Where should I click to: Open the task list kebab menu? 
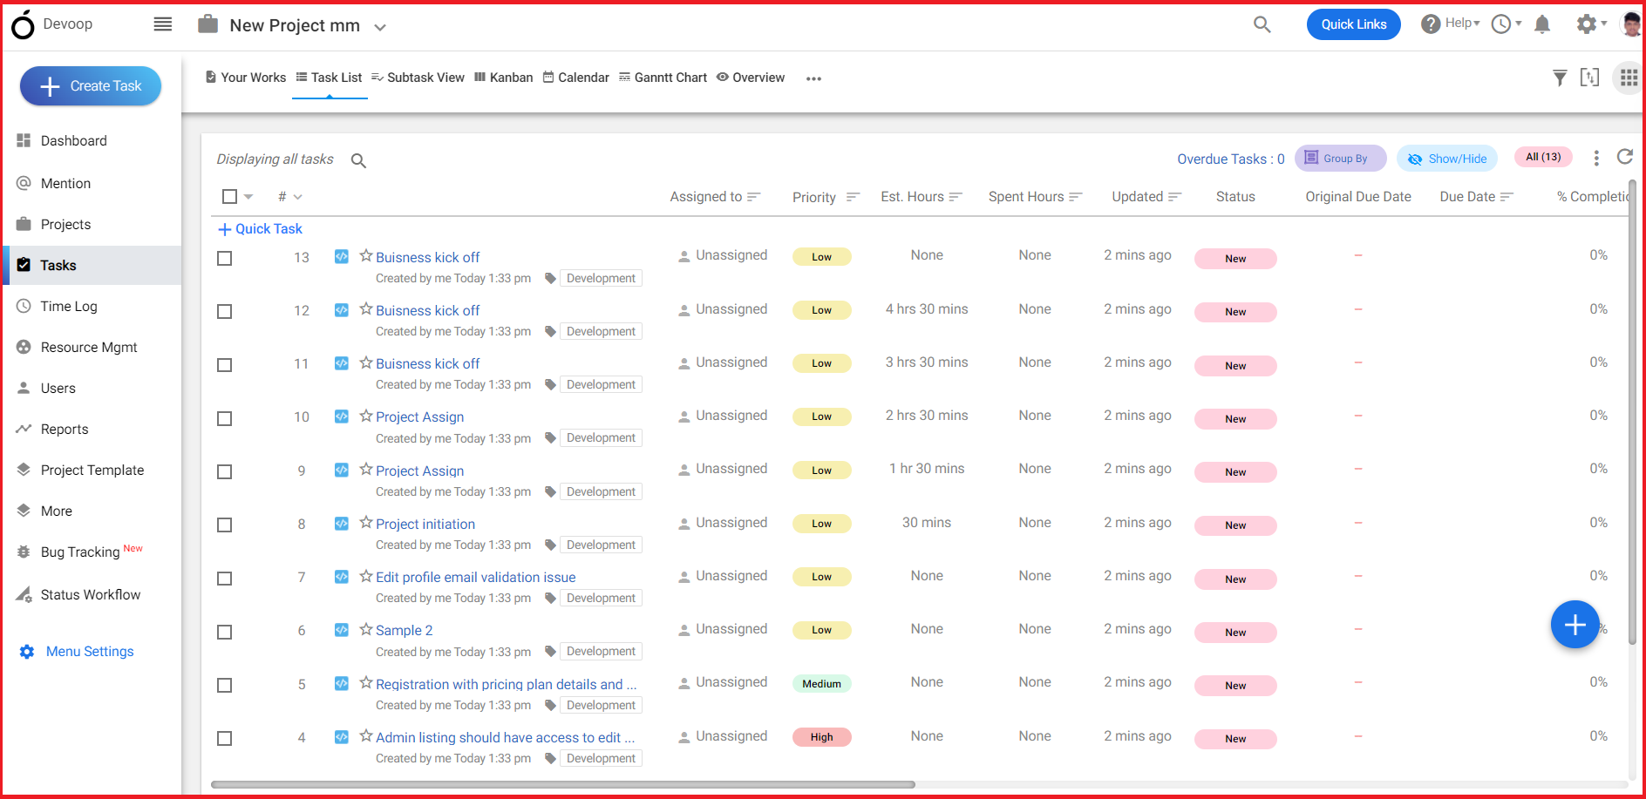(1596, 158)
